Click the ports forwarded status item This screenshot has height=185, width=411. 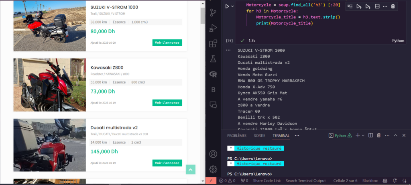(x=244, y=181)
